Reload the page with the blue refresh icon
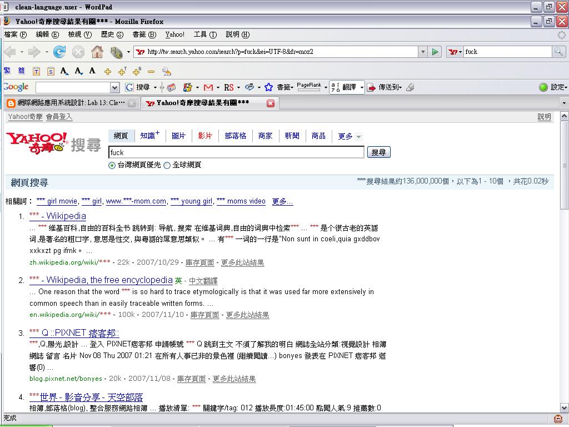The height and width of the screenshot is (427, 569). pos(59,52)
